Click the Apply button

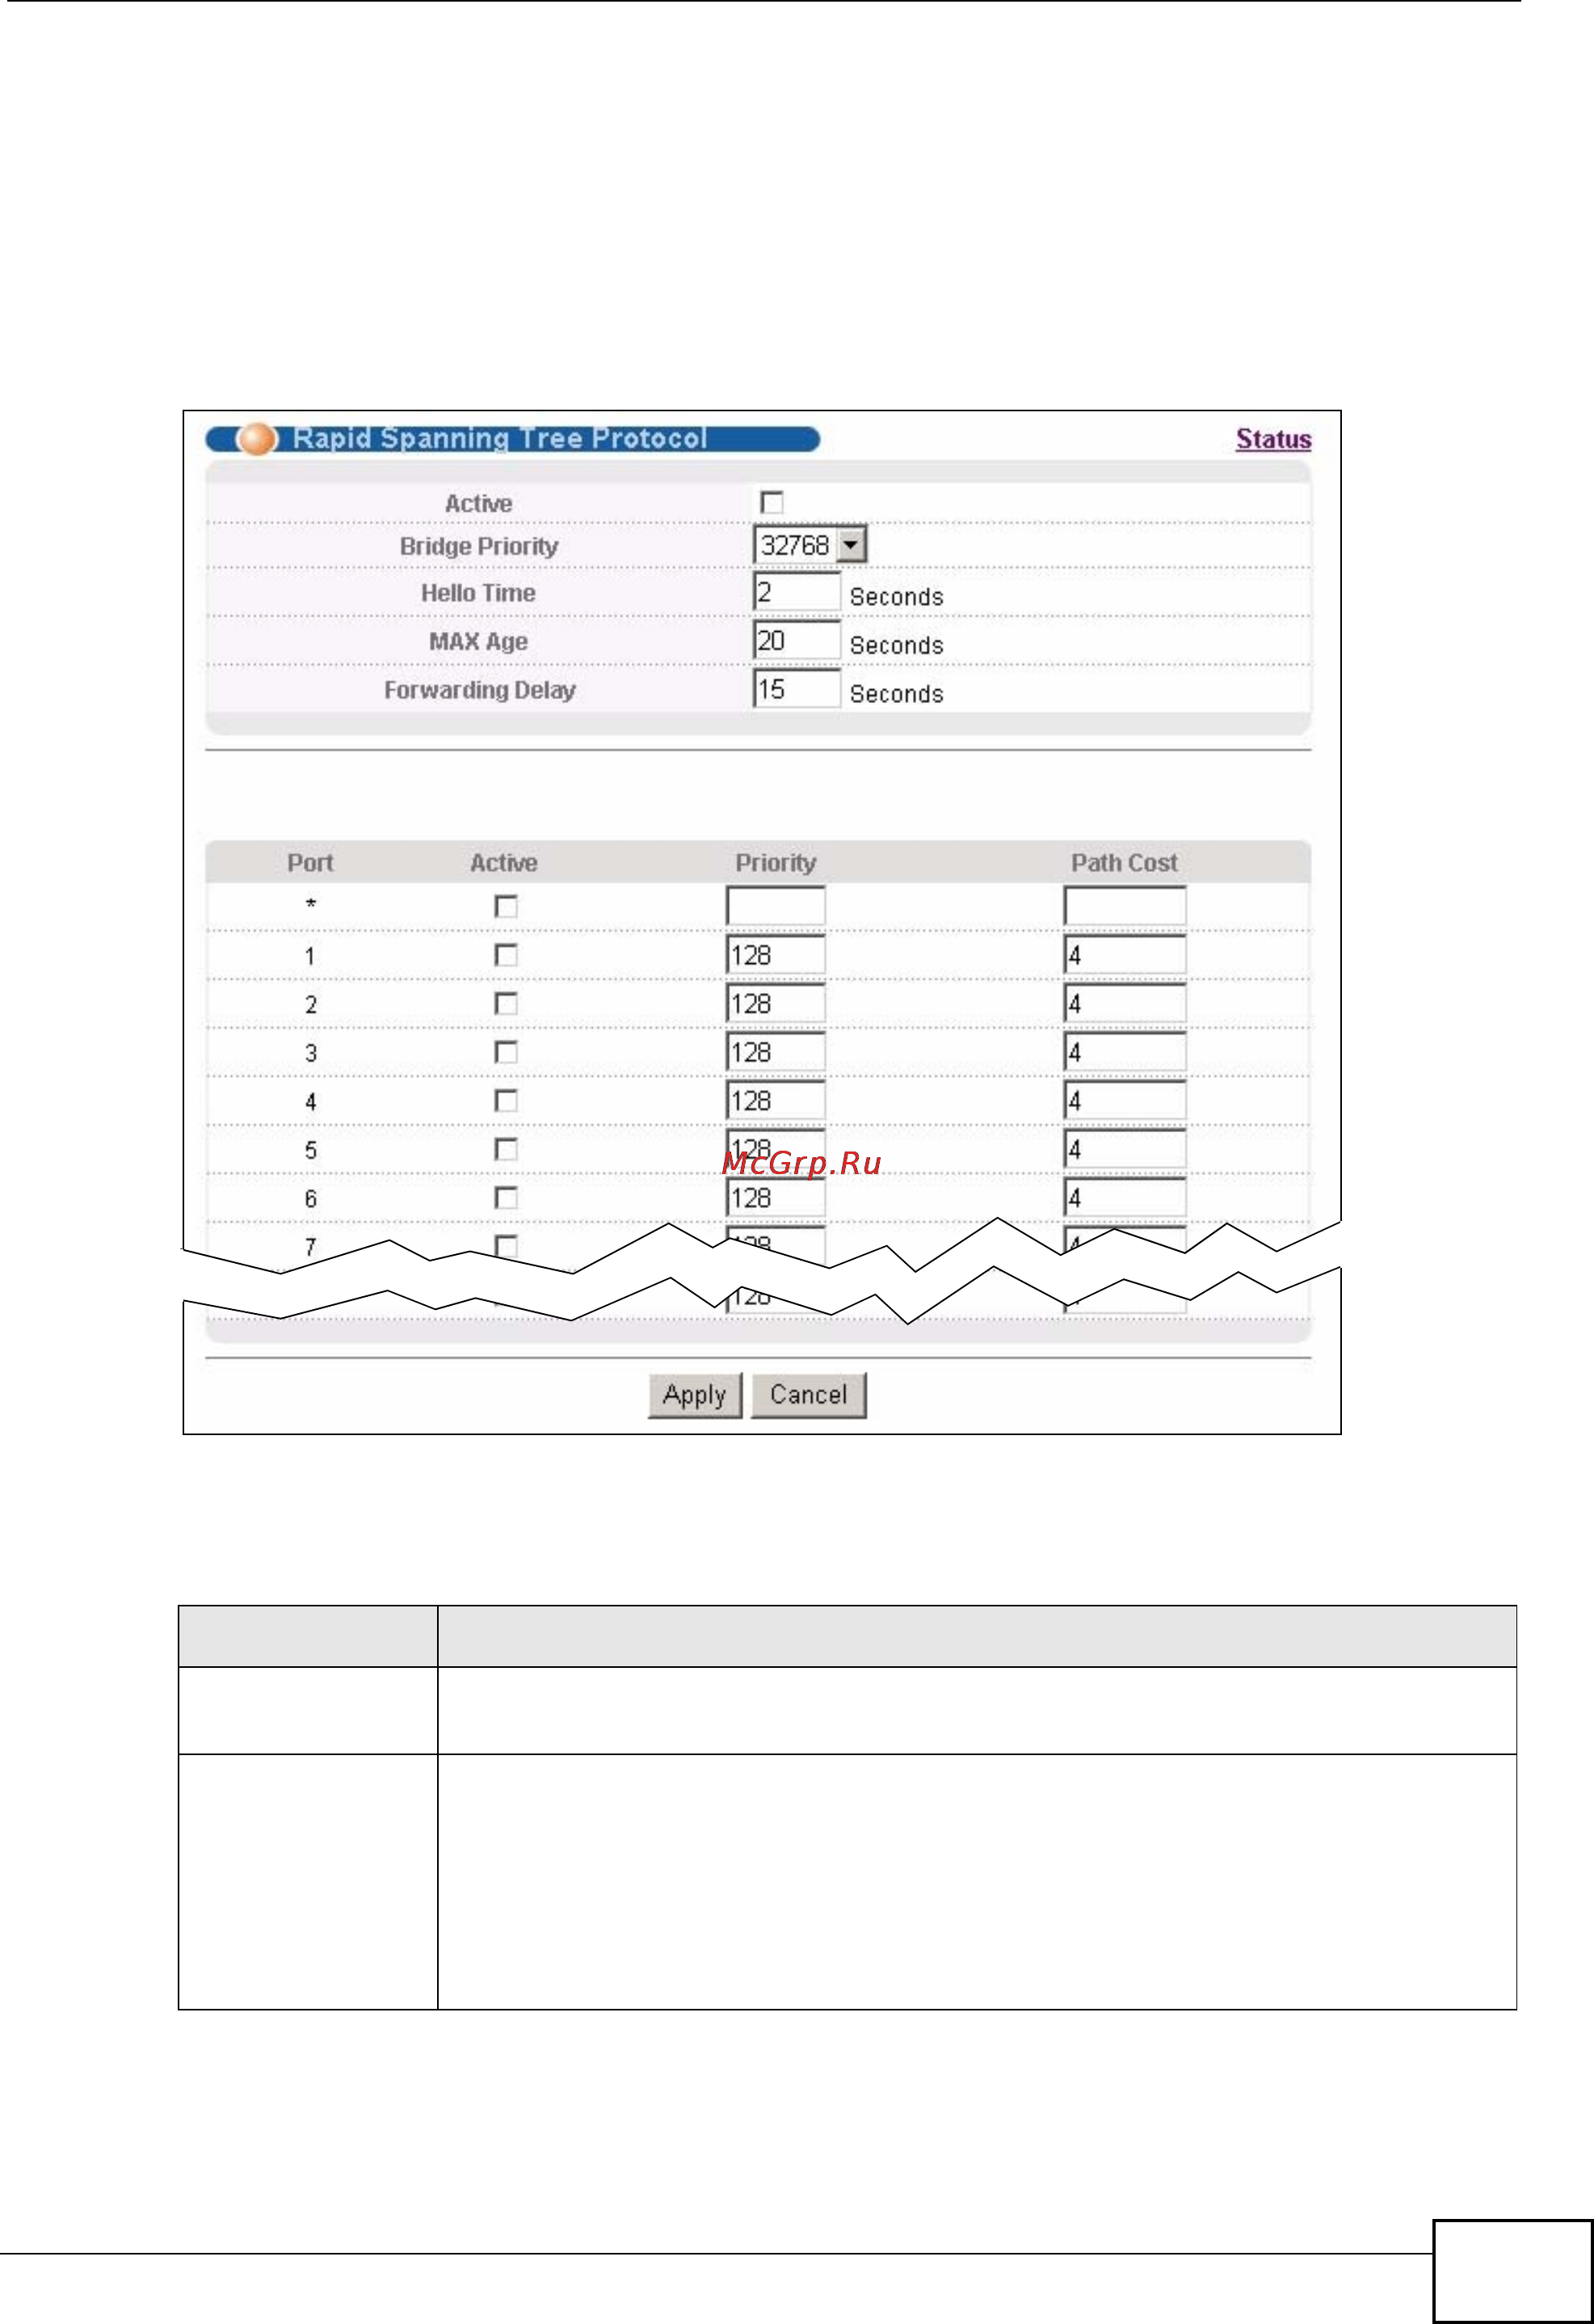click(x=695, y=1395)
